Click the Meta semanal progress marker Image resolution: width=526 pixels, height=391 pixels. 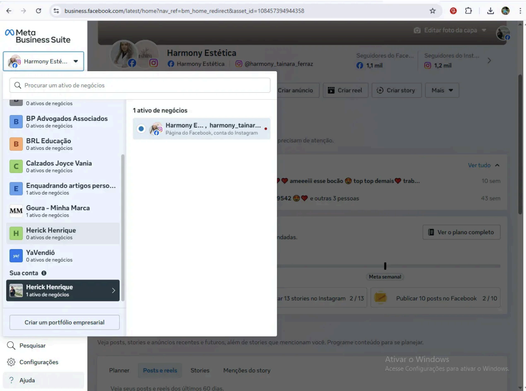[385, 266]
